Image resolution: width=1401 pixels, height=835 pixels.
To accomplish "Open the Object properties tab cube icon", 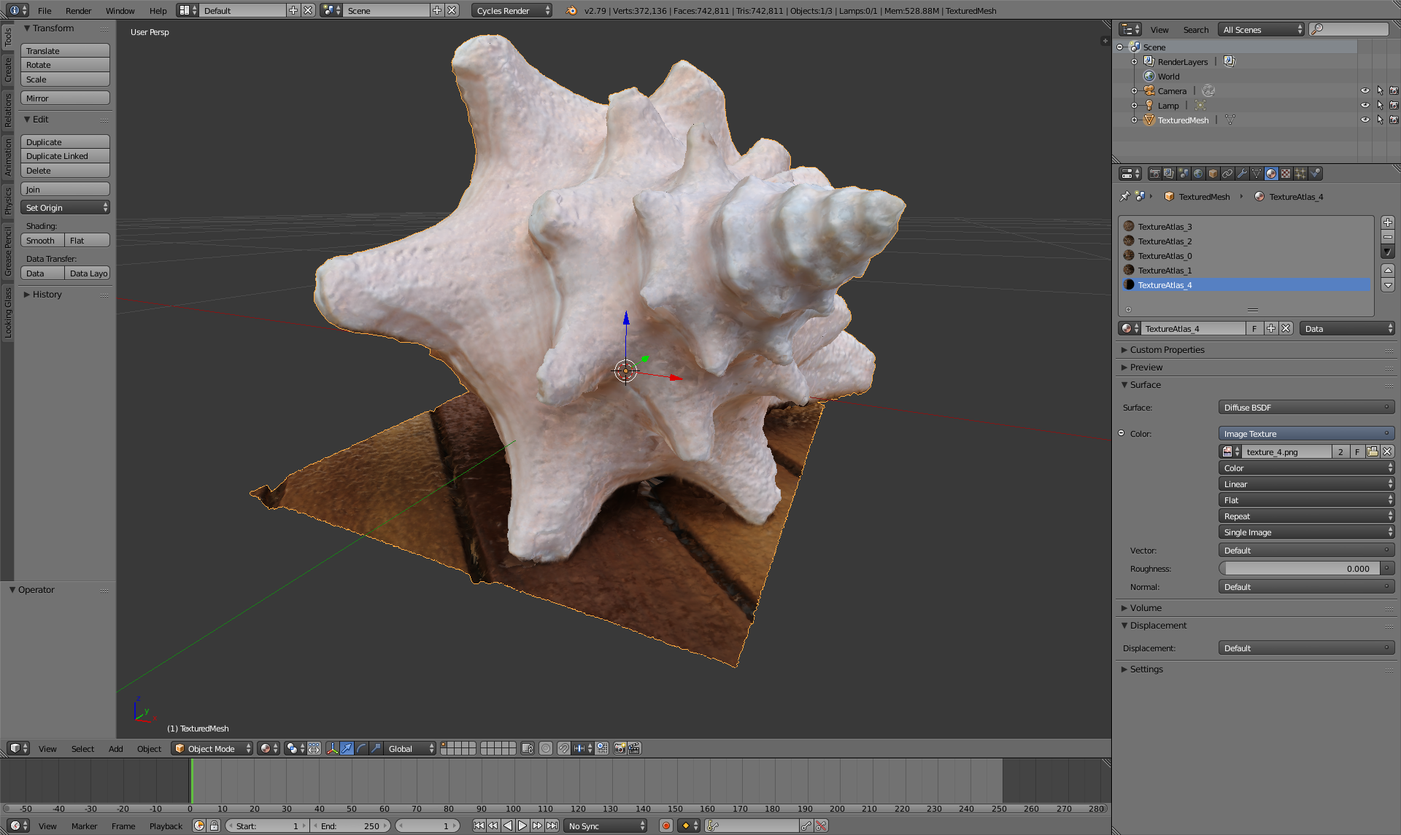I will click(1213, 174).
